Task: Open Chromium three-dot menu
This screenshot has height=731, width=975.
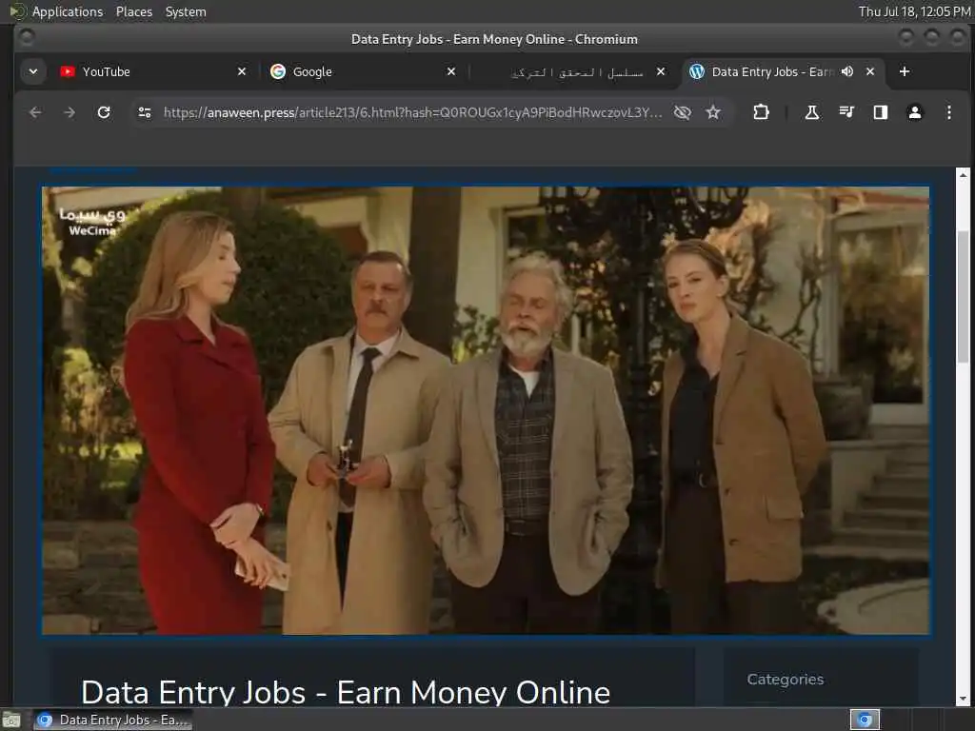Action: coord(949,112)
